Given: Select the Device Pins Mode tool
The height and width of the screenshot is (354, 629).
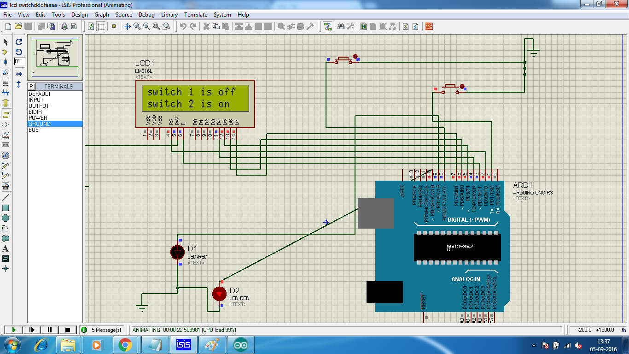Looking at the screenshot, I should (6, 124).
